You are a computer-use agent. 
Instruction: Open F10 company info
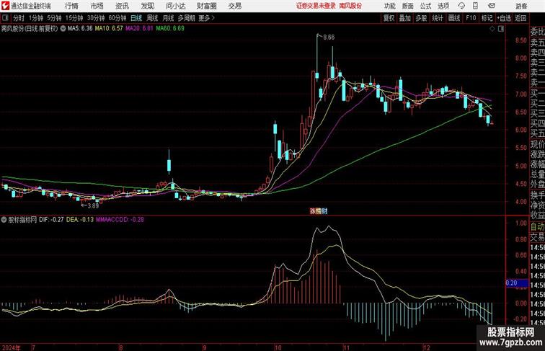tap(471, 18)
